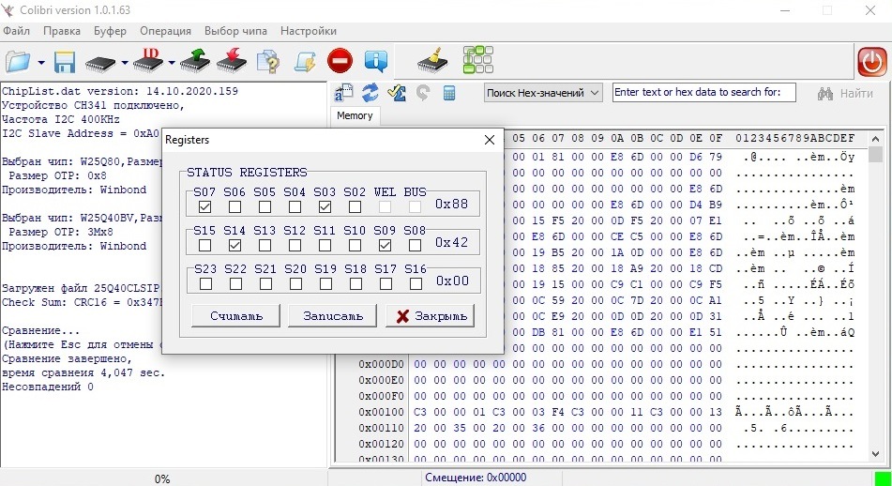Expand the read ID dropdown arrow
The image size is (892, 486).
click(x=172, y=63)
